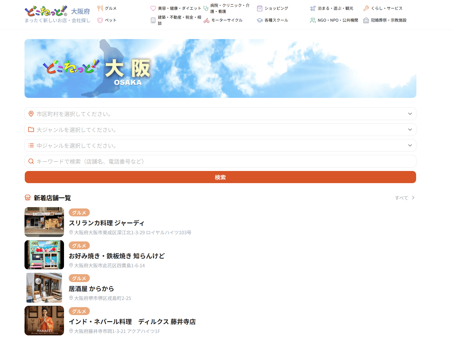
Task: Open the 市区町村 city dropdown
Action: pyautogui.click(x=220, y=114)
